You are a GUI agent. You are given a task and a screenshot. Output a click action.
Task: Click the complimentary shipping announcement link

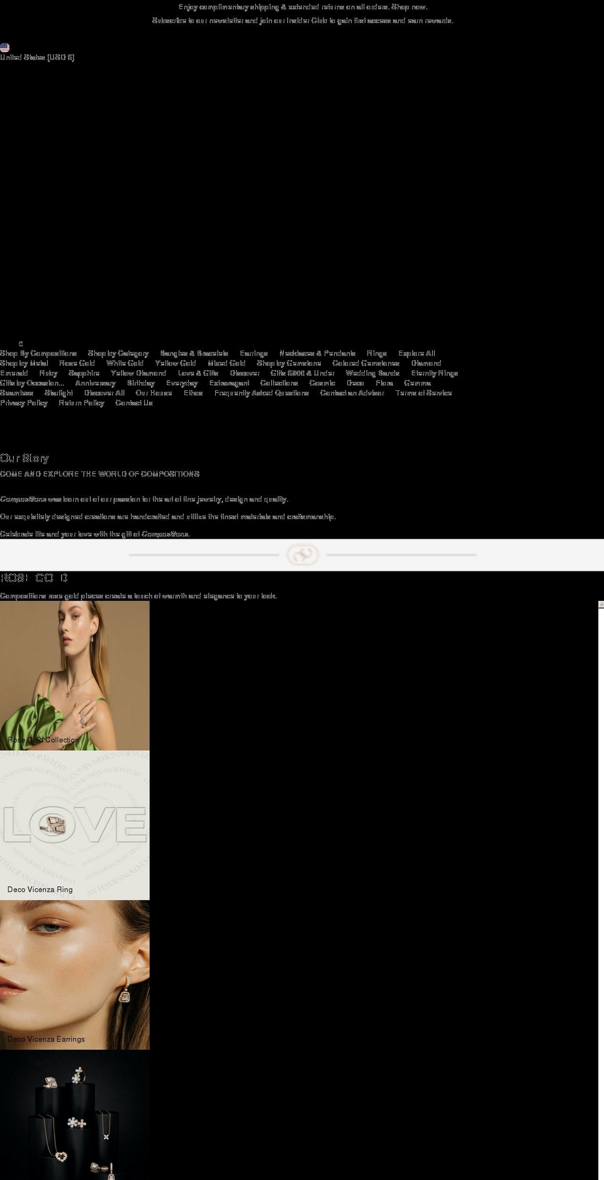click(x=303, y=7)
